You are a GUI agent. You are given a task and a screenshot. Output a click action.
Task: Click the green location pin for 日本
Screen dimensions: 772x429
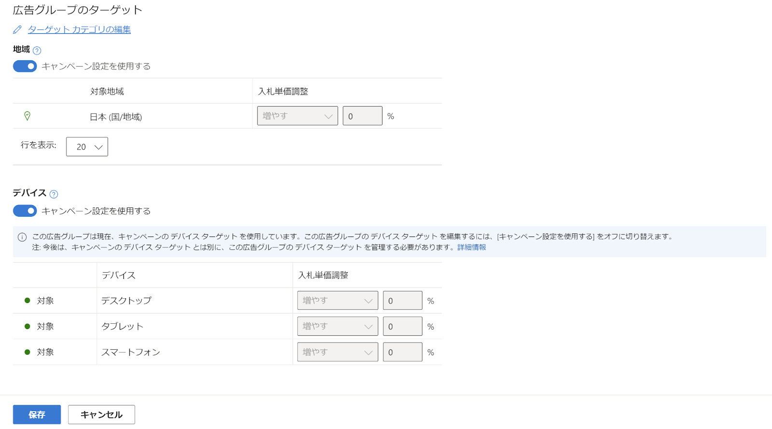(x=28, y=116)
